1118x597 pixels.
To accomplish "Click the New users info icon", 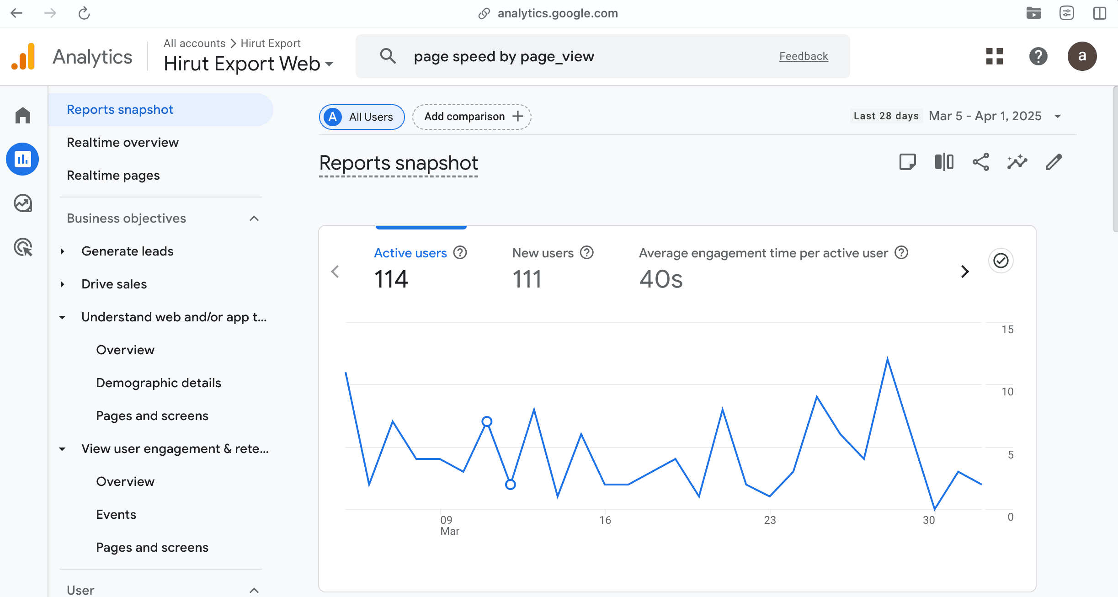I will pos(587,253).
